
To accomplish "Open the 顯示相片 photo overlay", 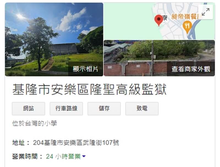I will [x=86, y=69].
